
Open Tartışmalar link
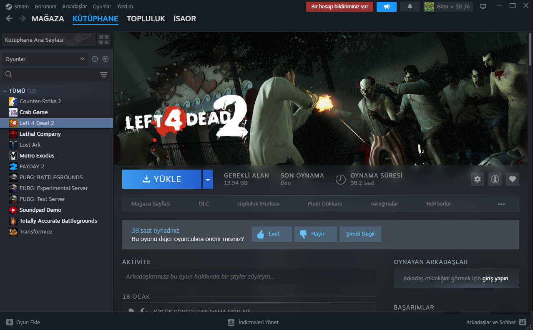(384, 204)
